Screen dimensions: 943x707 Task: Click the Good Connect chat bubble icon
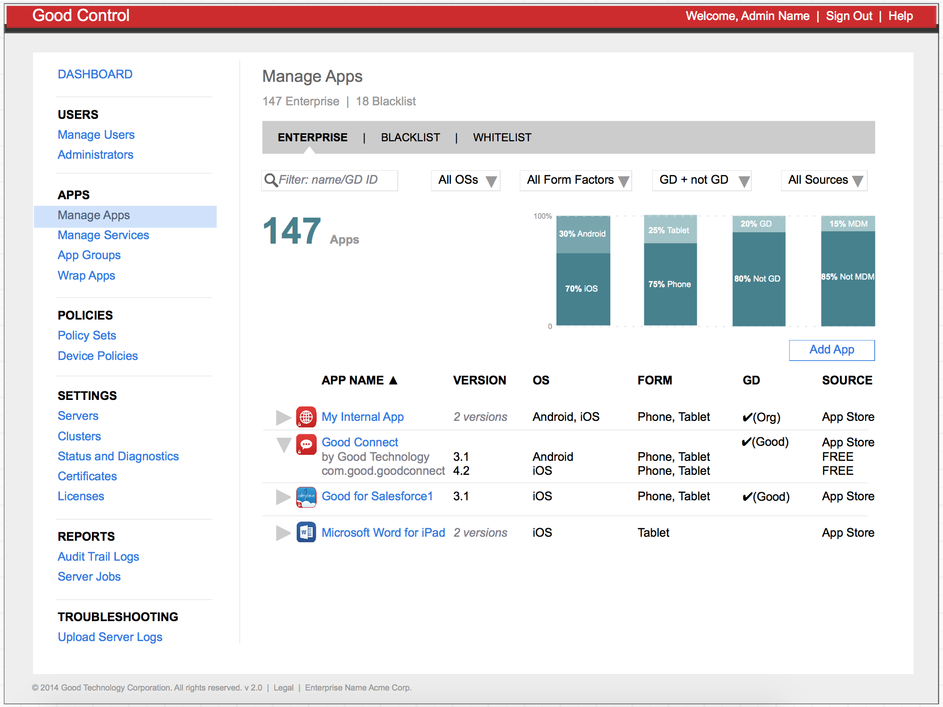[x=306, y=444]
